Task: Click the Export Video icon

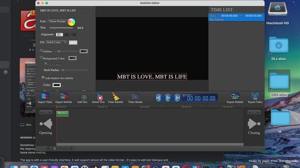Action: tap(255, 97)
